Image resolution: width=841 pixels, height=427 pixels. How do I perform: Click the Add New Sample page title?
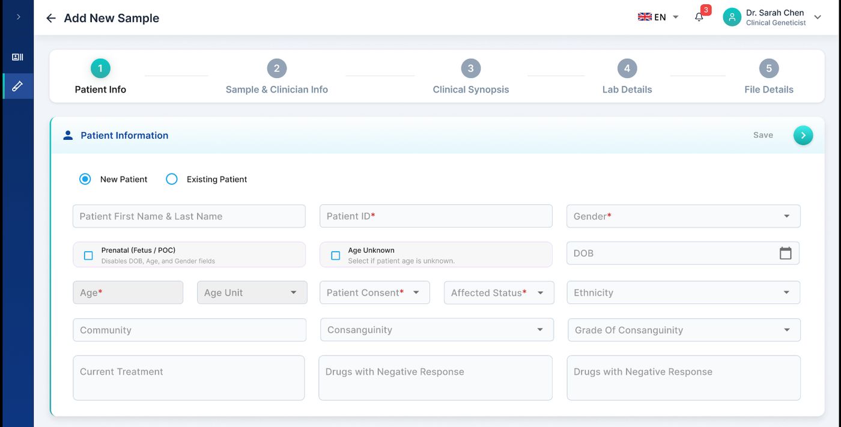pyautogui.click(x=112, y=18)
